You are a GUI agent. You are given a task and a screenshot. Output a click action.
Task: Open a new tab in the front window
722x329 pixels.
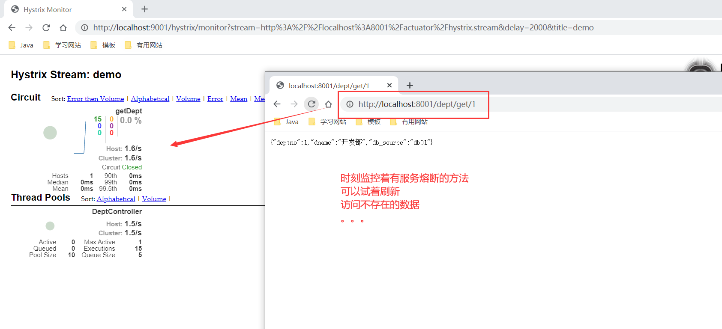pos(410,86)
